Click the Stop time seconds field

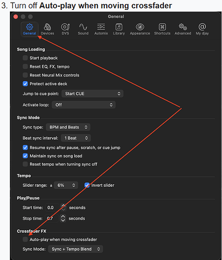tap(51, 218)
